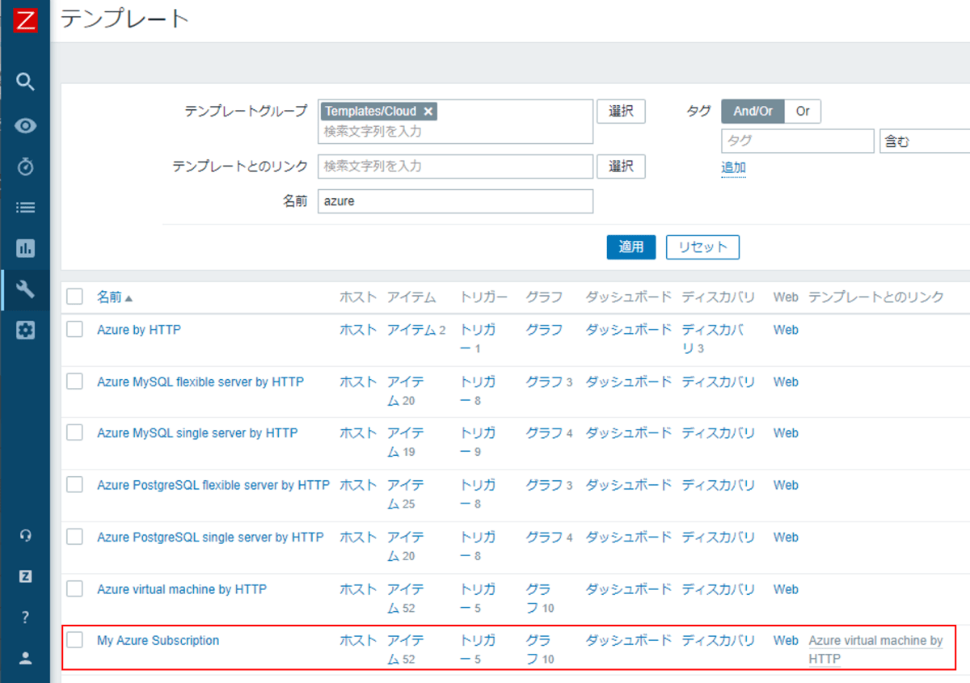Open ディスカバリ link for Azure virtual machine by HTTP

coord(719,589)
